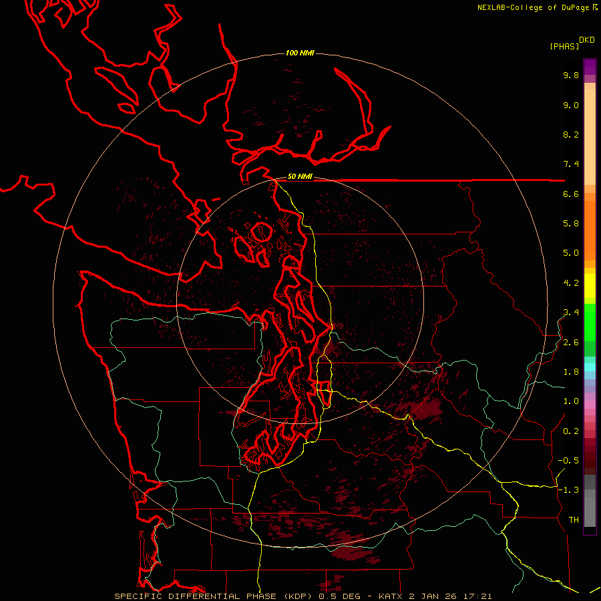This screenshot has width=601, height=601.
Task: Click the -1.3 legend value
Action: click(x=568, y=490)
